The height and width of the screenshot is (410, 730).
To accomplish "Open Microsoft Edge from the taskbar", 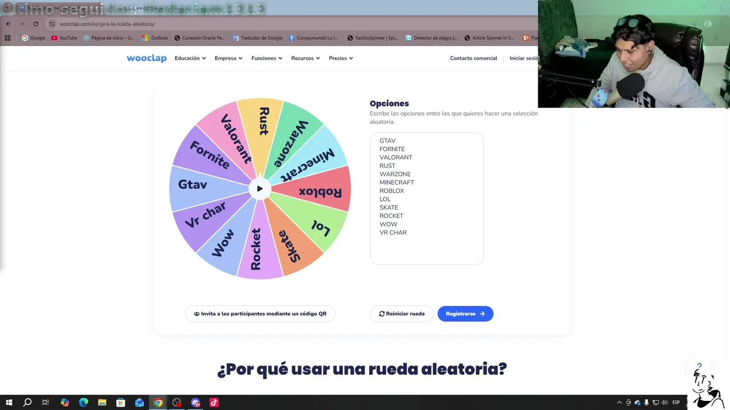I will 83,403.
